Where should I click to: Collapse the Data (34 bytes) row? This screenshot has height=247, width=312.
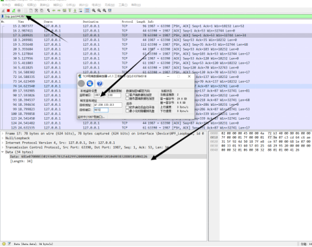coord(3,152)
